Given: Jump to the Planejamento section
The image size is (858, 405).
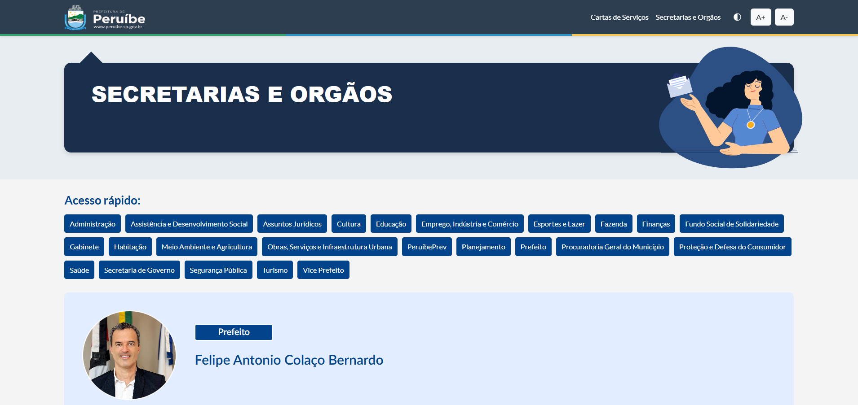Looking at the screenshot, I should [483, 247].
